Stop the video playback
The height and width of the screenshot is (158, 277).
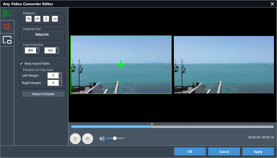[x=88, y=139]
